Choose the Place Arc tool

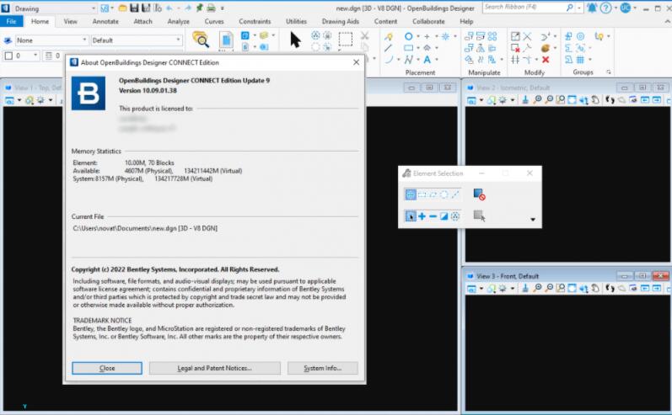(x=389, y=60)
